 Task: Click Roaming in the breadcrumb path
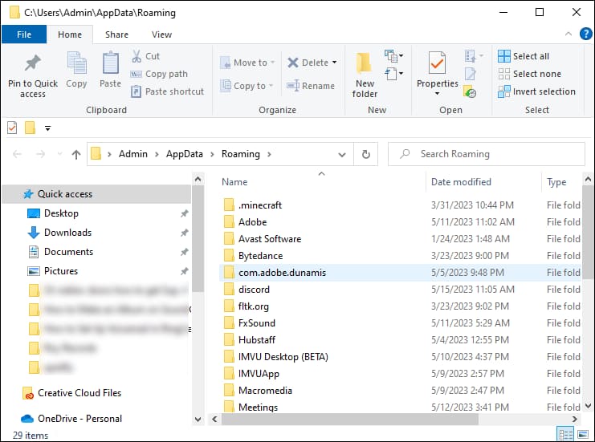pos(241,154)
